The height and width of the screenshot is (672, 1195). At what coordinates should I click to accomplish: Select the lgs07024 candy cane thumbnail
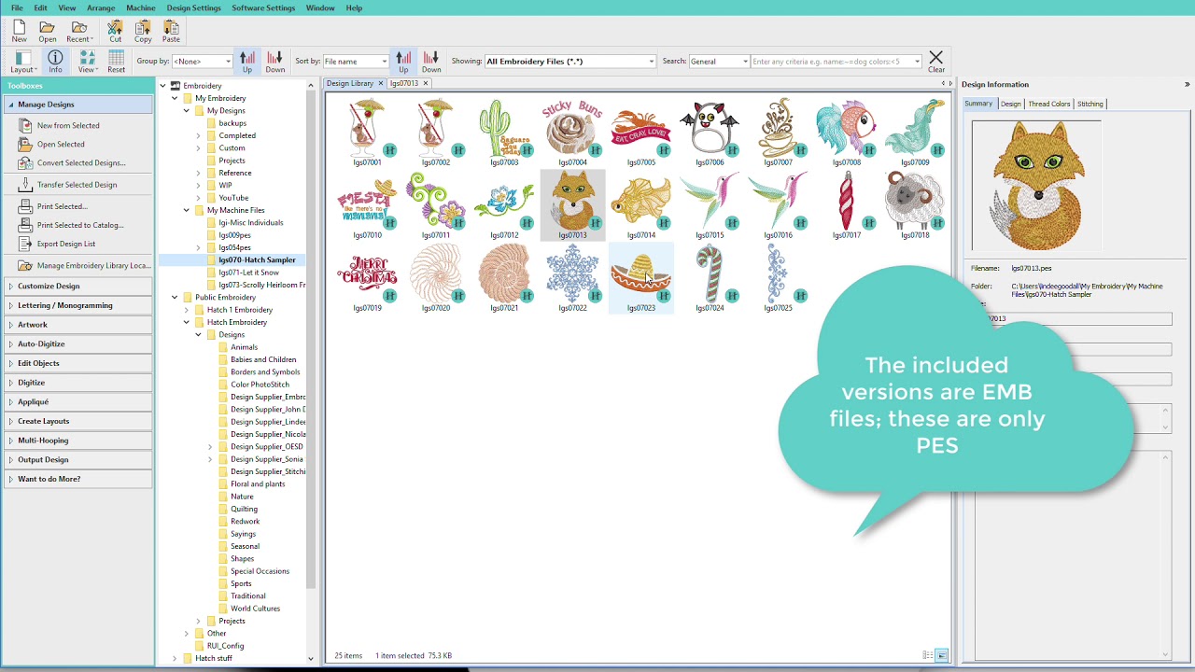(x=710, y=278)
